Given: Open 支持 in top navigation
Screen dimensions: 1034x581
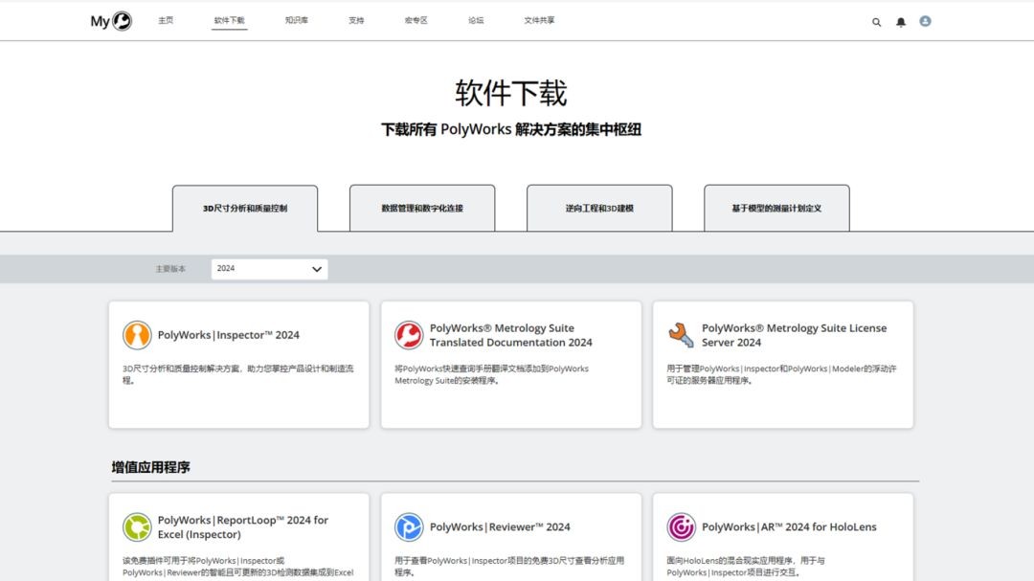Looking at the screenshot, I should coord(356,20).
